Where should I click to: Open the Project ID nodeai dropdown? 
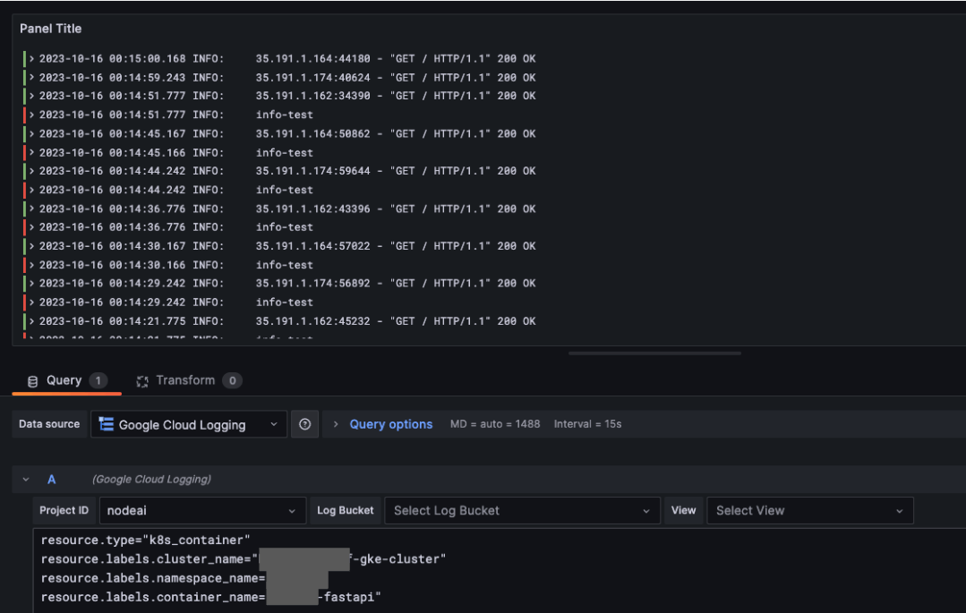pos(202,511)
